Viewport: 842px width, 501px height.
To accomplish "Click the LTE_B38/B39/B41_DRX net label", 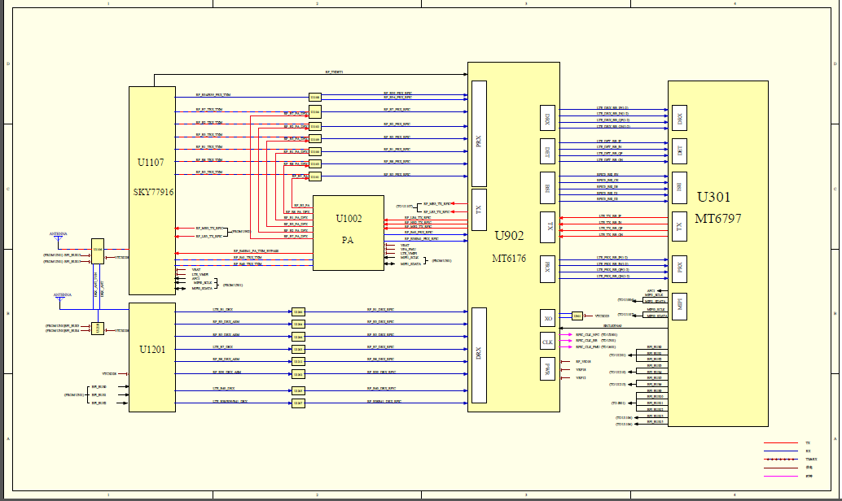I will click(x=230, y=401).
